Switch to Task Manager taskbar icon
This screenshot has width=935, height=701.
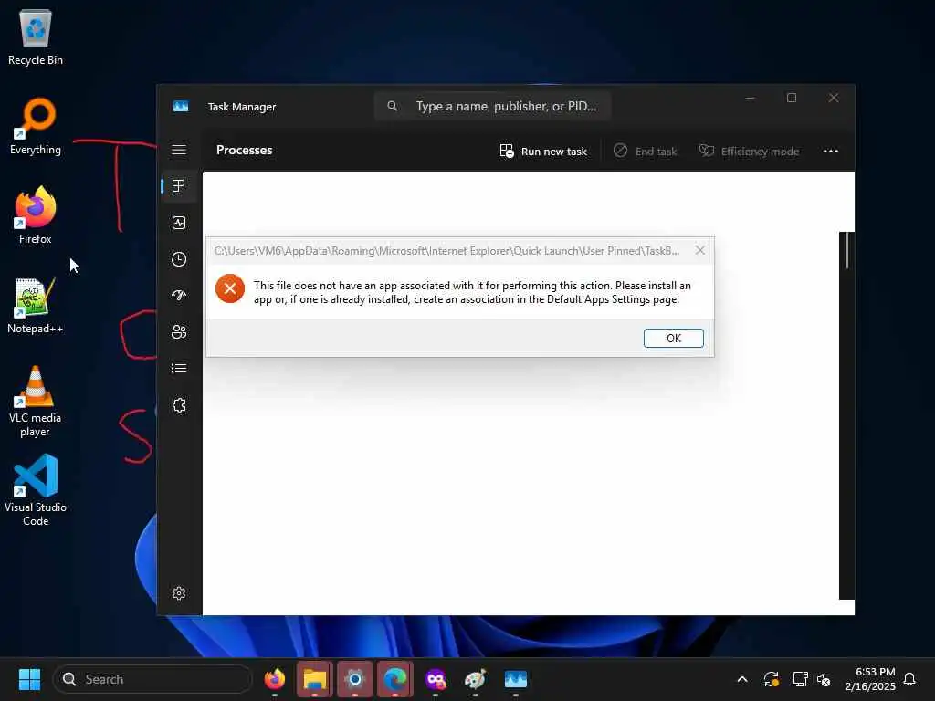coord(515,679)
